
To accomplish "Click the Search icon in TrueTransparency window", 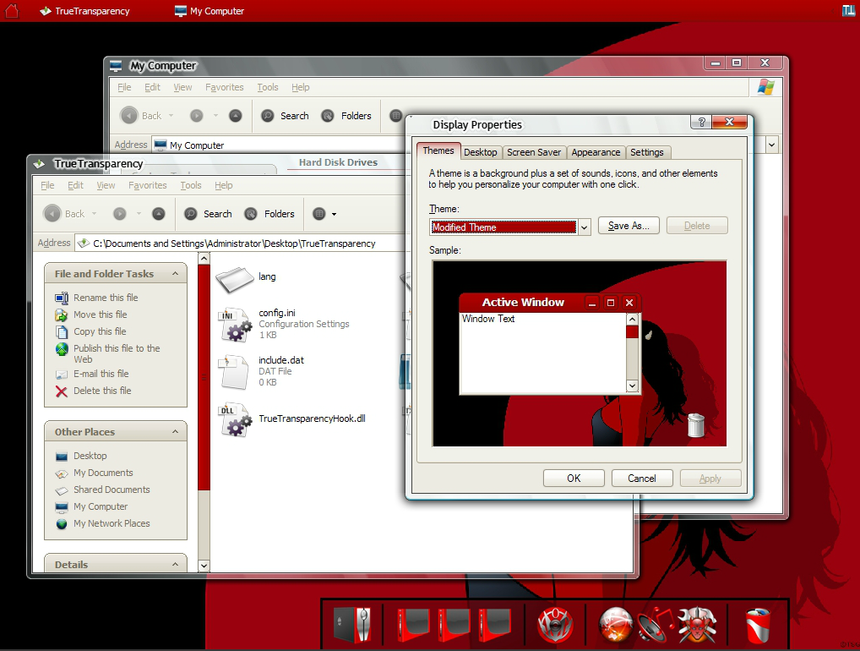I will tap(191, 214).
